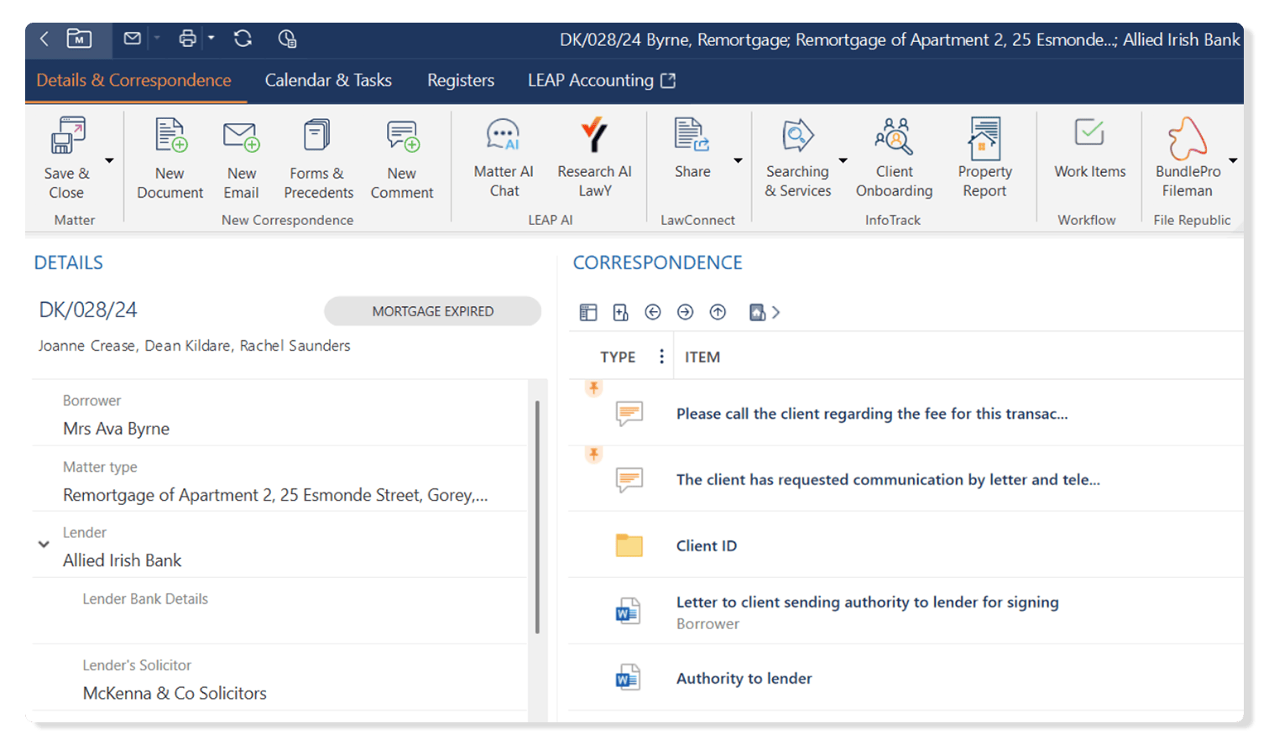Viewport: 1274px width, 755px height.
Task: Expand the Save & Close dropdown arrow
Action: [x=109, y=160]
